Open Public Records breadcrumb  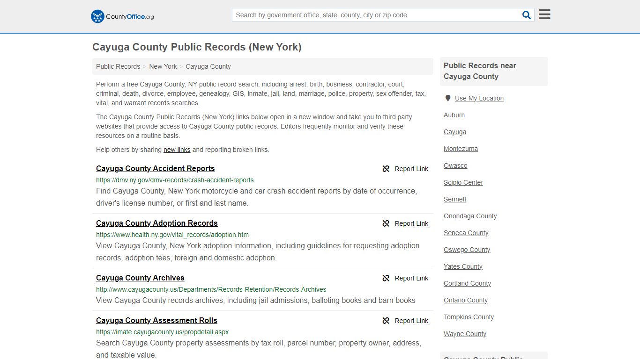click(x=118, y=66)
